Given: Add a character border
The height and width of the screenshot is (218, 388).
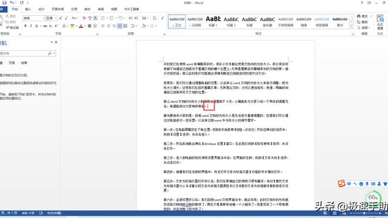Looking at the screenshot, I should point(95,18).
